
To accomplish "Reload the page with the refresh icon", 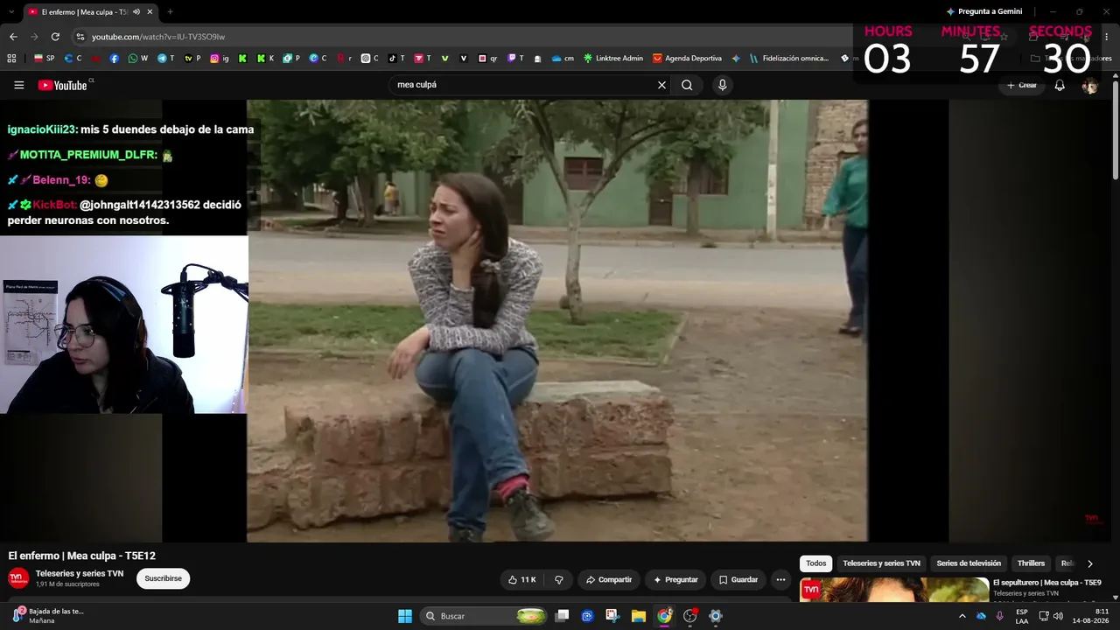I will [x=55, y=37].
